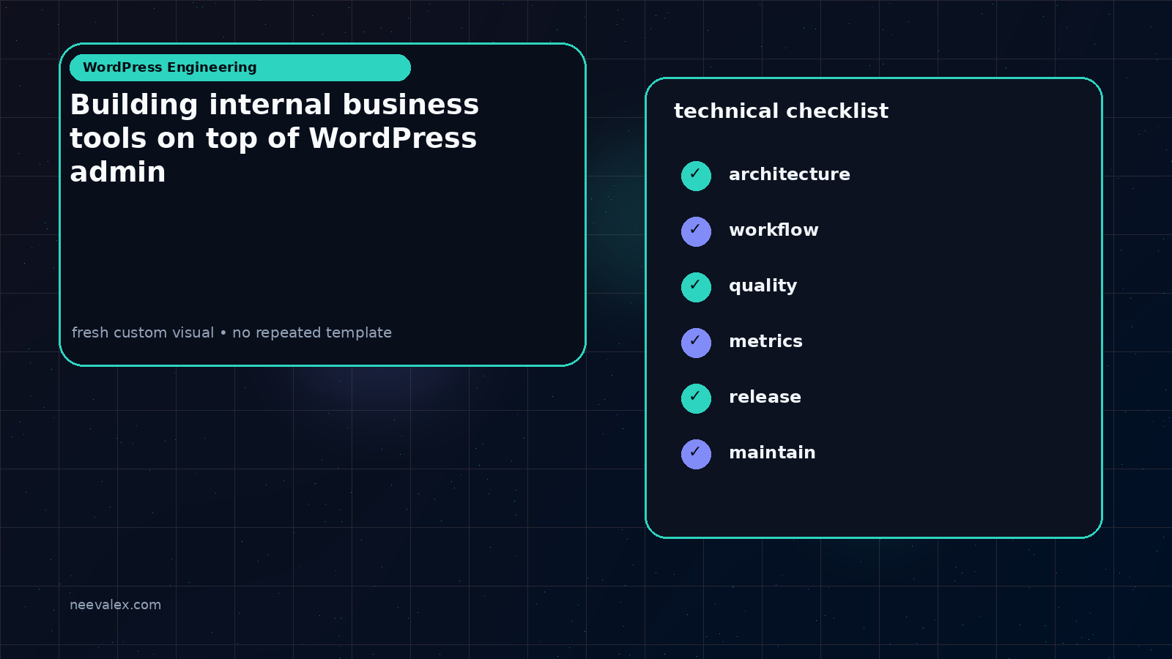Click the technical checklist heading
Viewport: 1172px width, 659px height.
(781, 111)
